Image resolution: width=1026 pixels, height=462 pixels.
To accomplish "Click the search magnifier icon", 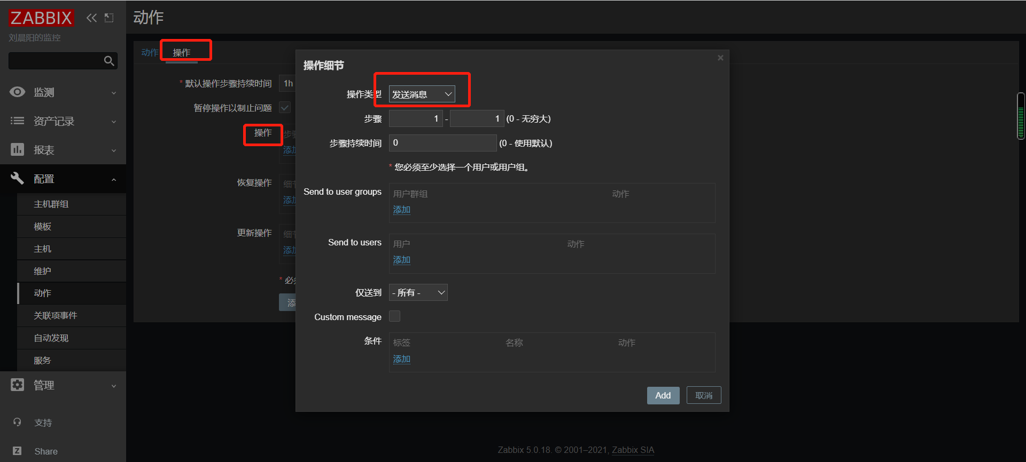I will point(109,61).
